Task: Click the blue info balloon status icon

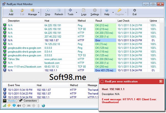Action: pos(14,106)
